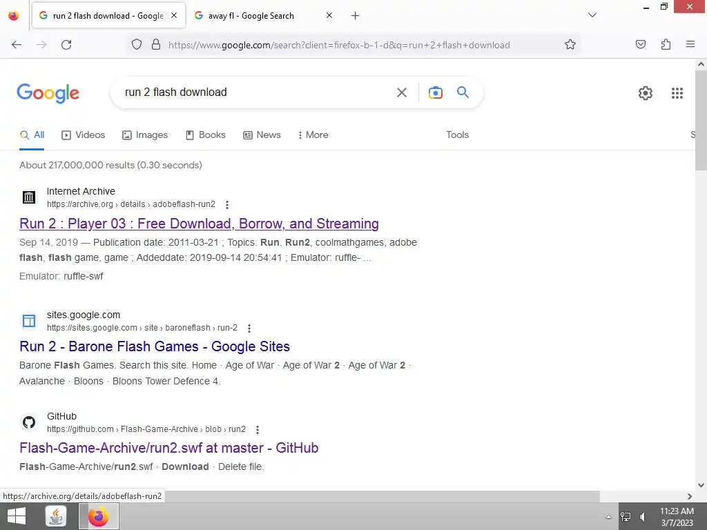707x530 pixels.
Task: Click 'Emulator: ruffle-swf' text
Action: point(61,276)
